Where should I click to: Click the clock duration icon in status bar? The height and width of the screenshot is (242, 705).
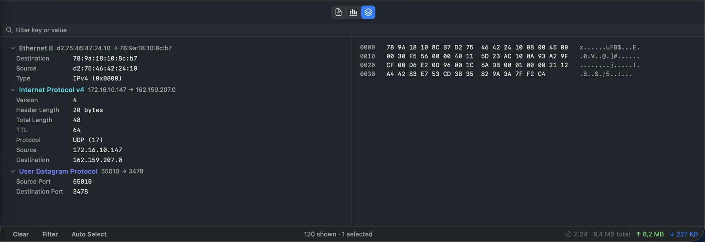568,234
